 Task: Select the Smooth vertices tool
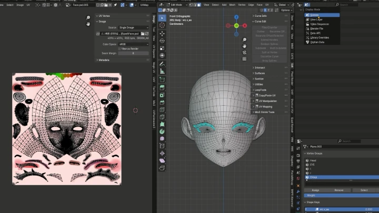coord(162,139)
